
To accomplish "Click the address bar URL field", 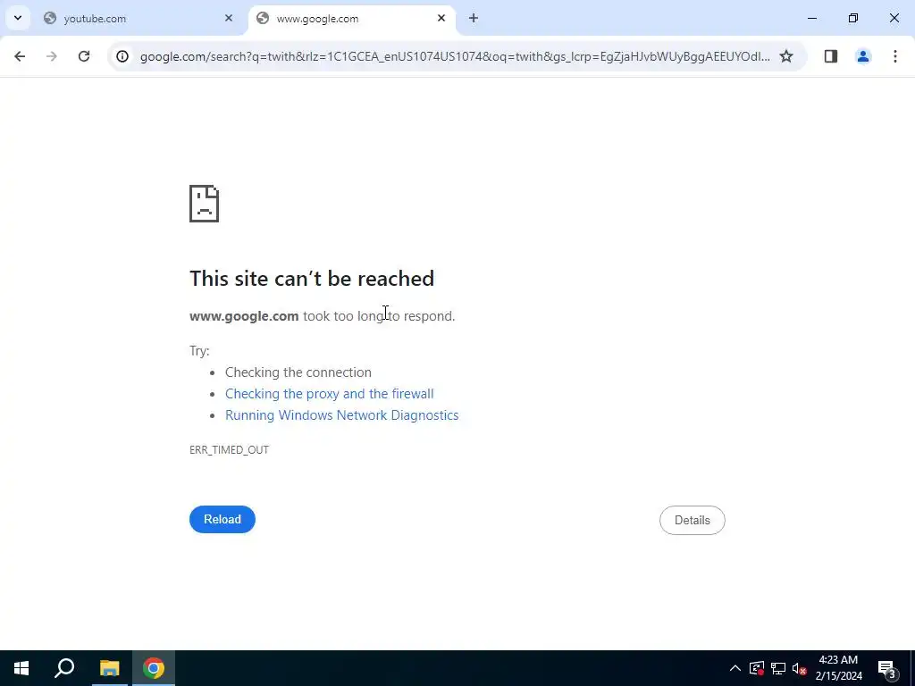I will pyautogui.click(x=455, y=56).
